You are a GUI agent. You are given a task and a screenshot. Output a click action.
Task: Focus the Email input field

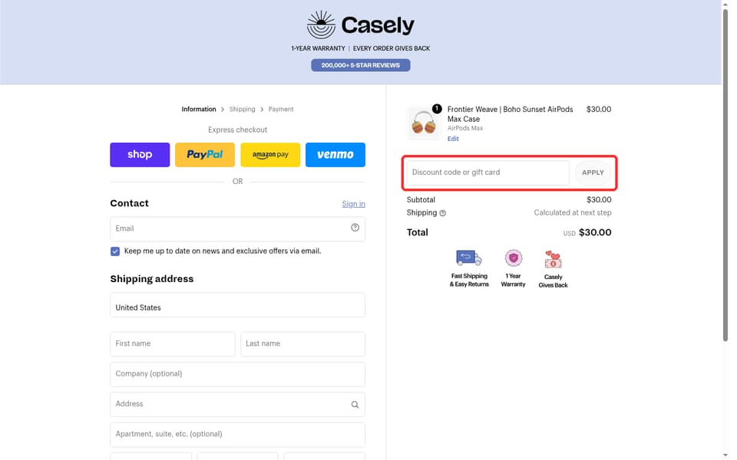[237, 228]
